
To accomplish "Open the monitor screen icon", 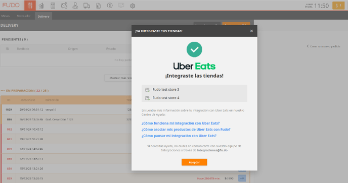I will point(121,6).
